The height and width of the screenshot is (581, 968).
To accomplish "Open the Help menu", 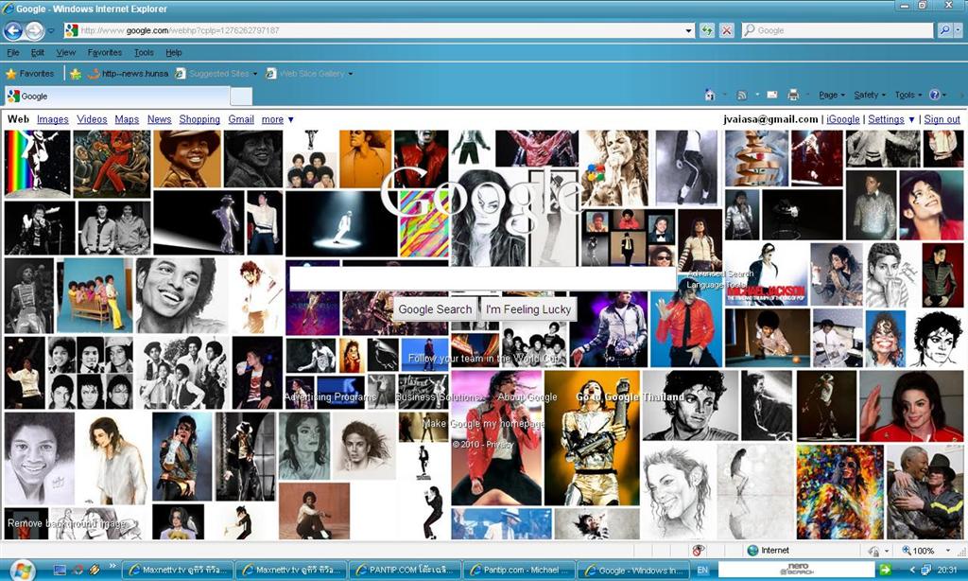I will click(x=174, y=53).
